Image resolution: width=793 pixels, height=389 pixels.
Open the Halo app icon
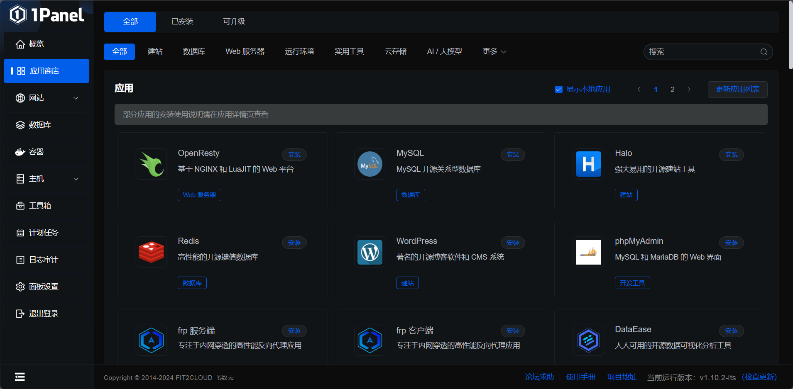pos(588,164)
